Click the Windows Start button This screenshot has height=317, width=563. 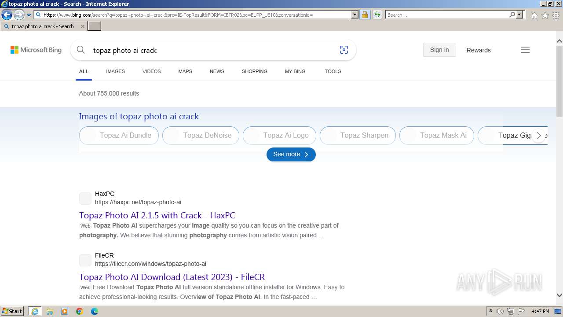pyautogui.click(x=12, y=311)
